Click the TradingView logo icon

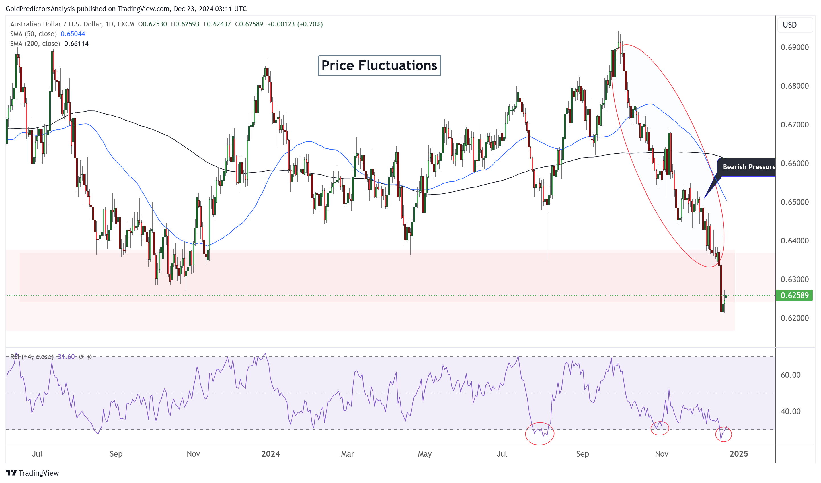11,472
